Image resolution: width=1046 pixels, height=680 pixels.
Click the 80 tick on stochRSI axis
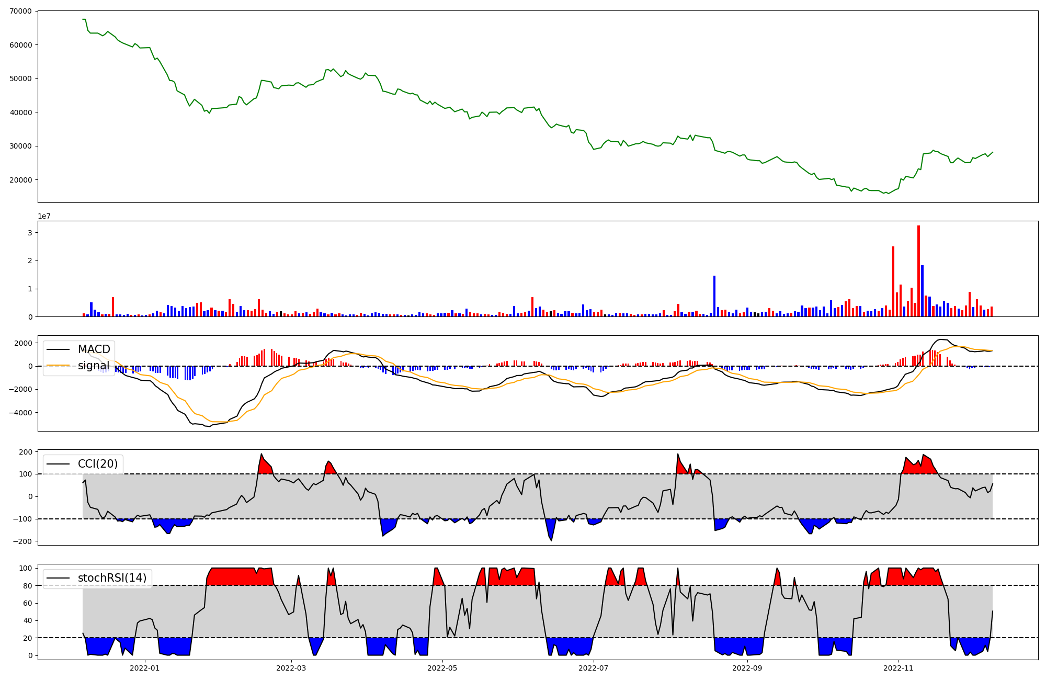point(28,586)
